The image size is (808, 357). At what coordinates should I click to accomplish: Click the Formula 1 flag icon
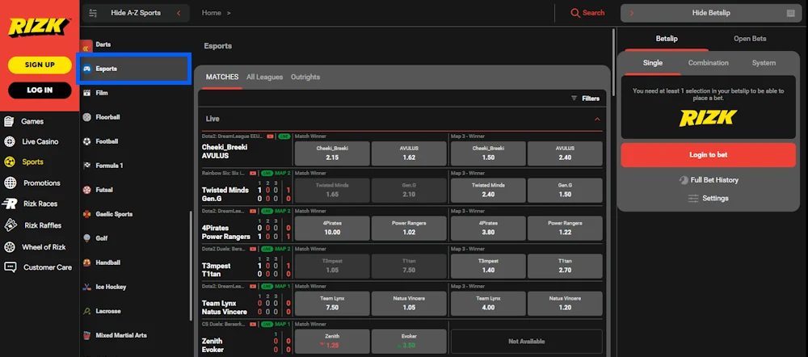click(86, 166)
